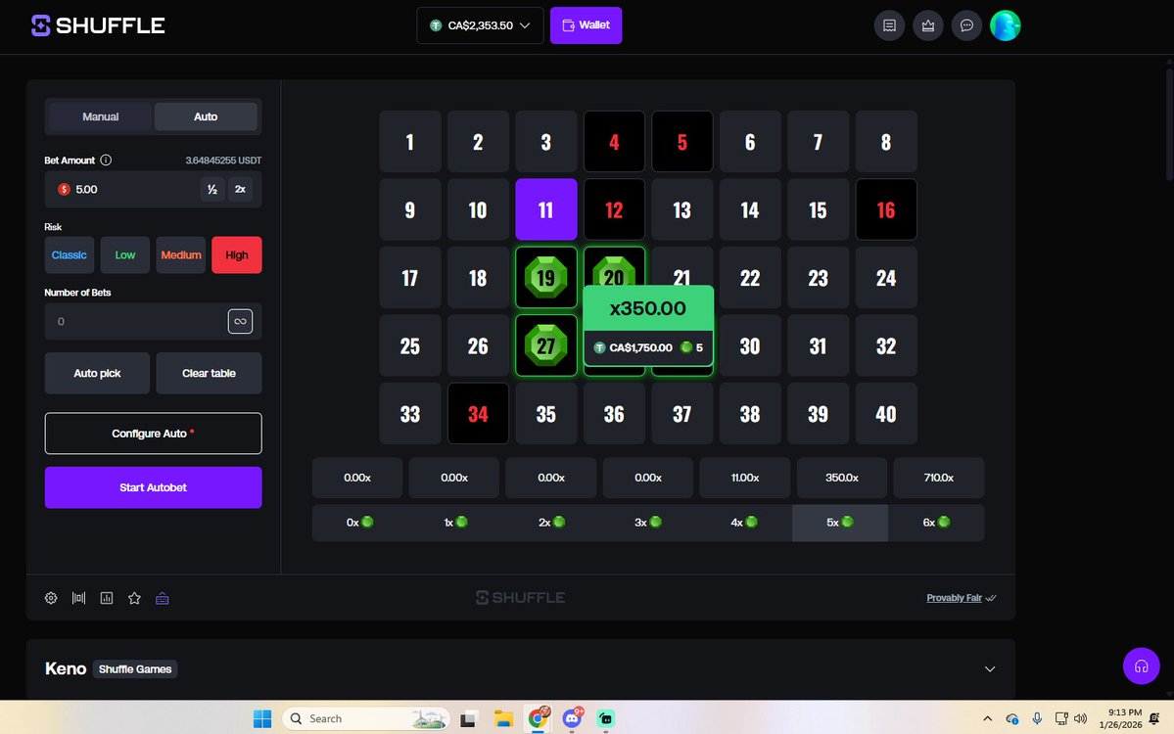Toggle Keno tile 27
This screenshot has width=1174, height=734.
coord(545,345)
